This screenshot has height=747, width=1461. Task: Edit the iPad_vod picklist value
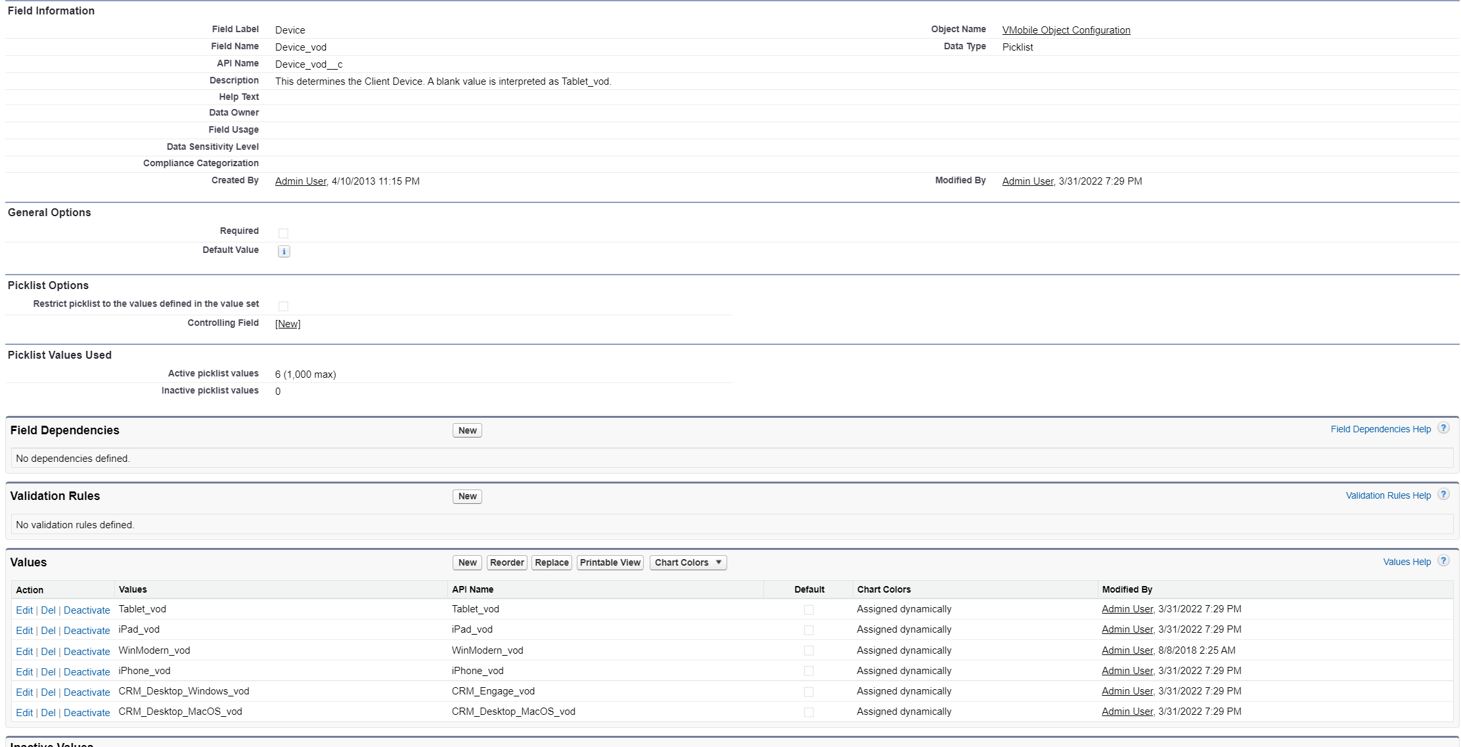(24, 630)
